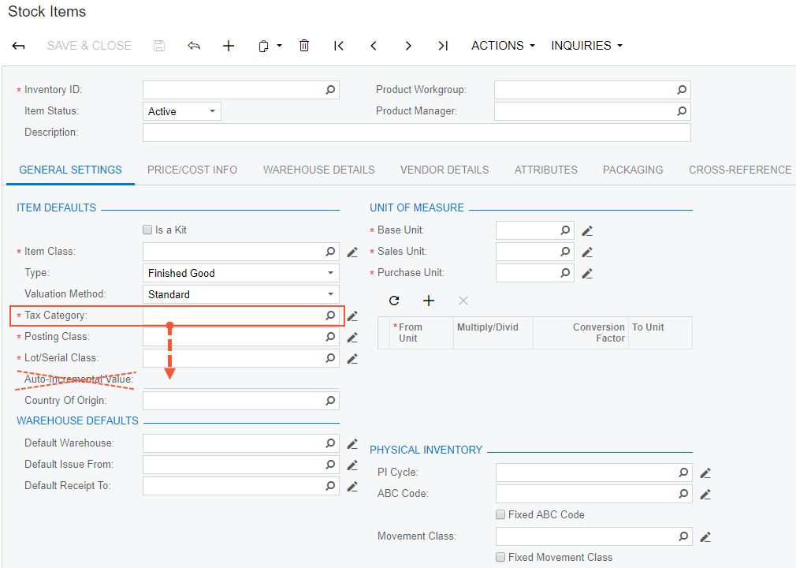Image resolution: width=796 pixels, height=568 pixels.
Task: Go to the first record
Action: (339, 46)
